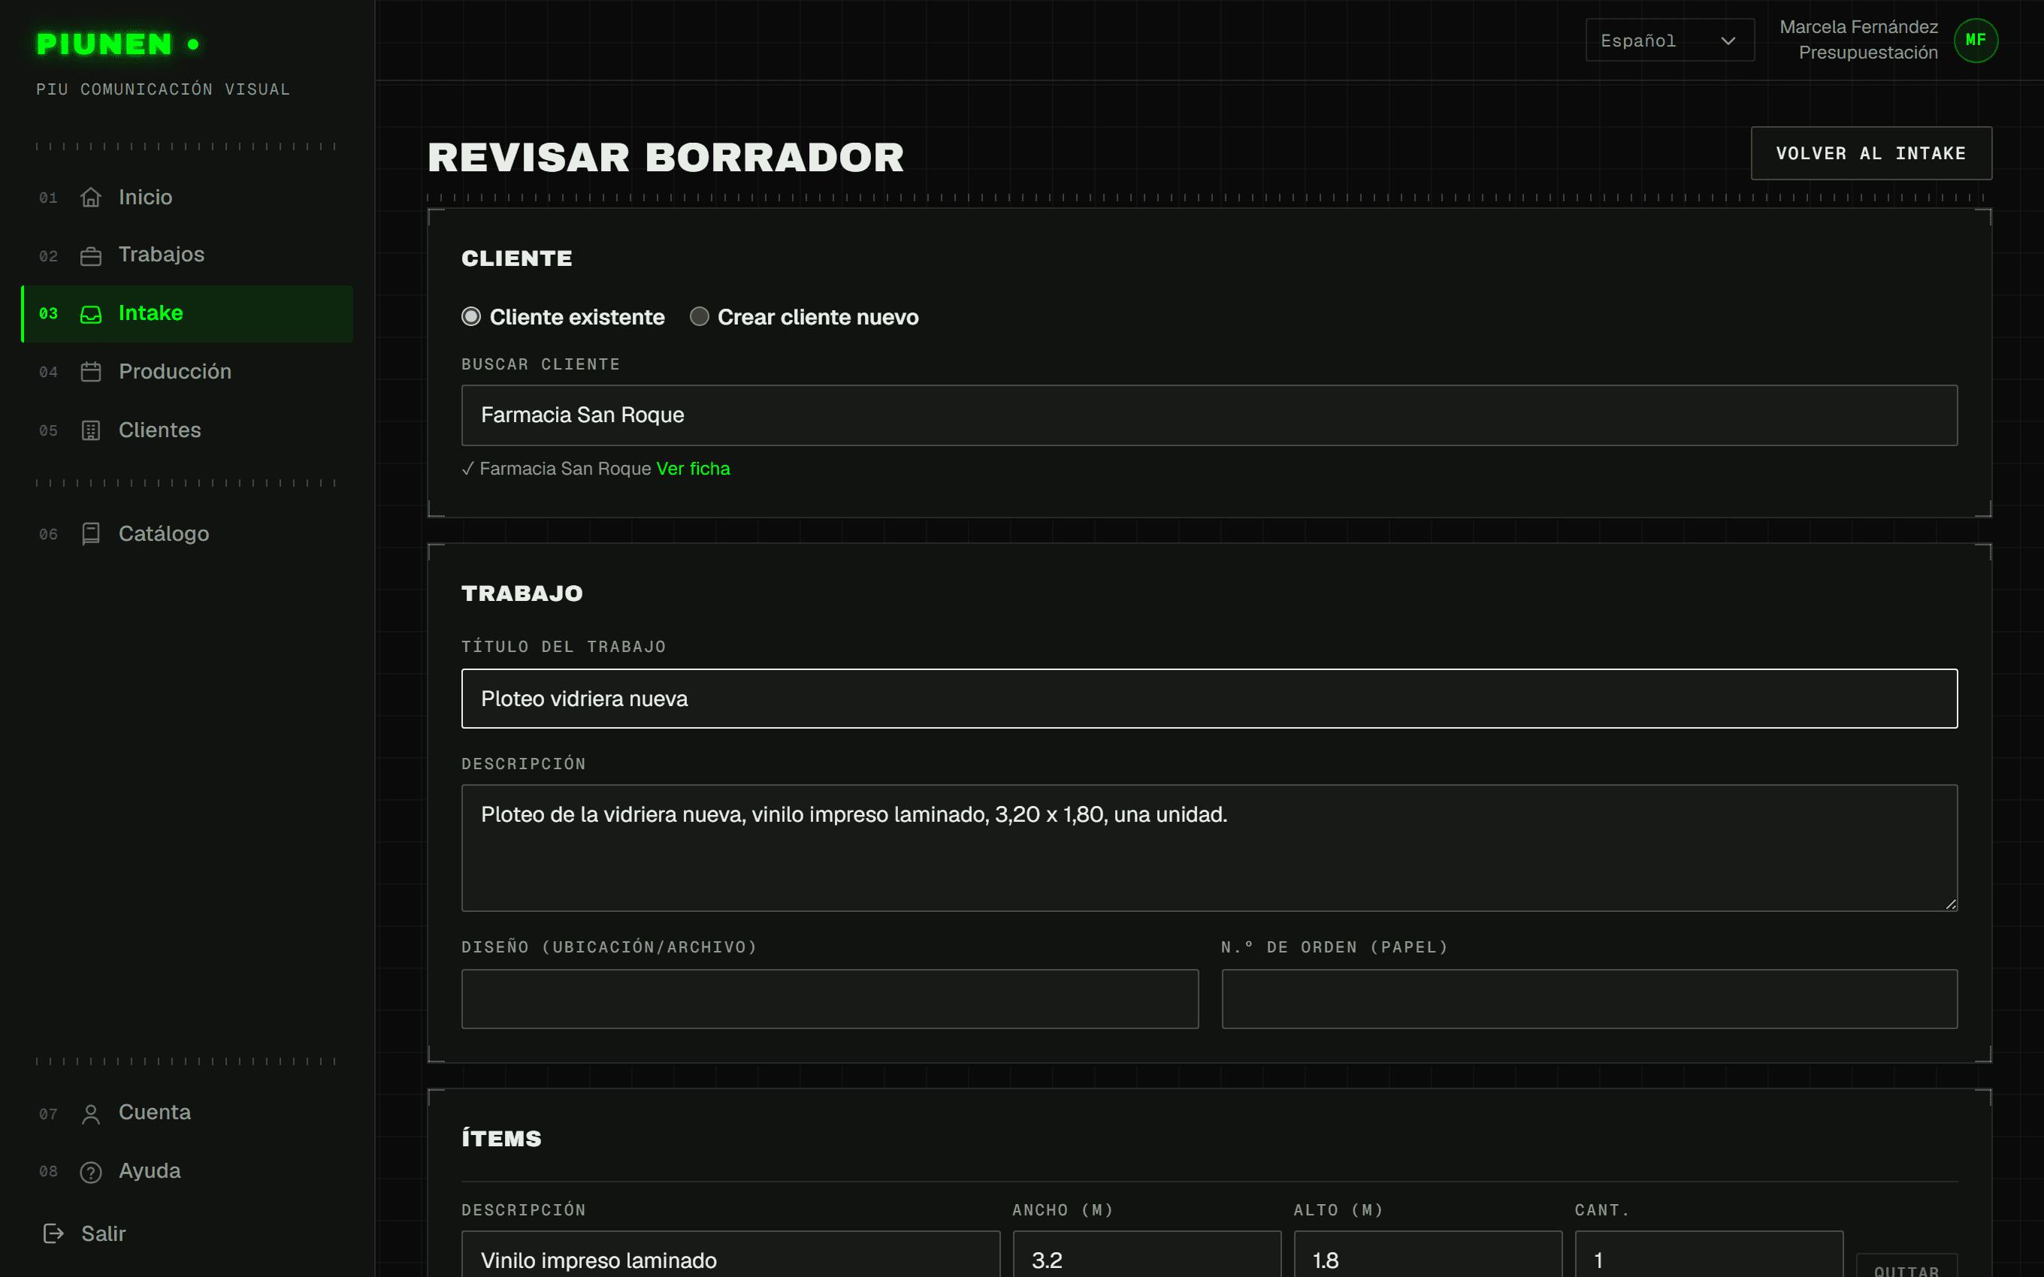This screenshot has width=2044, height=1277.
Task: Go to the Trabajos menu label
Action: click(x=162, y=254)
